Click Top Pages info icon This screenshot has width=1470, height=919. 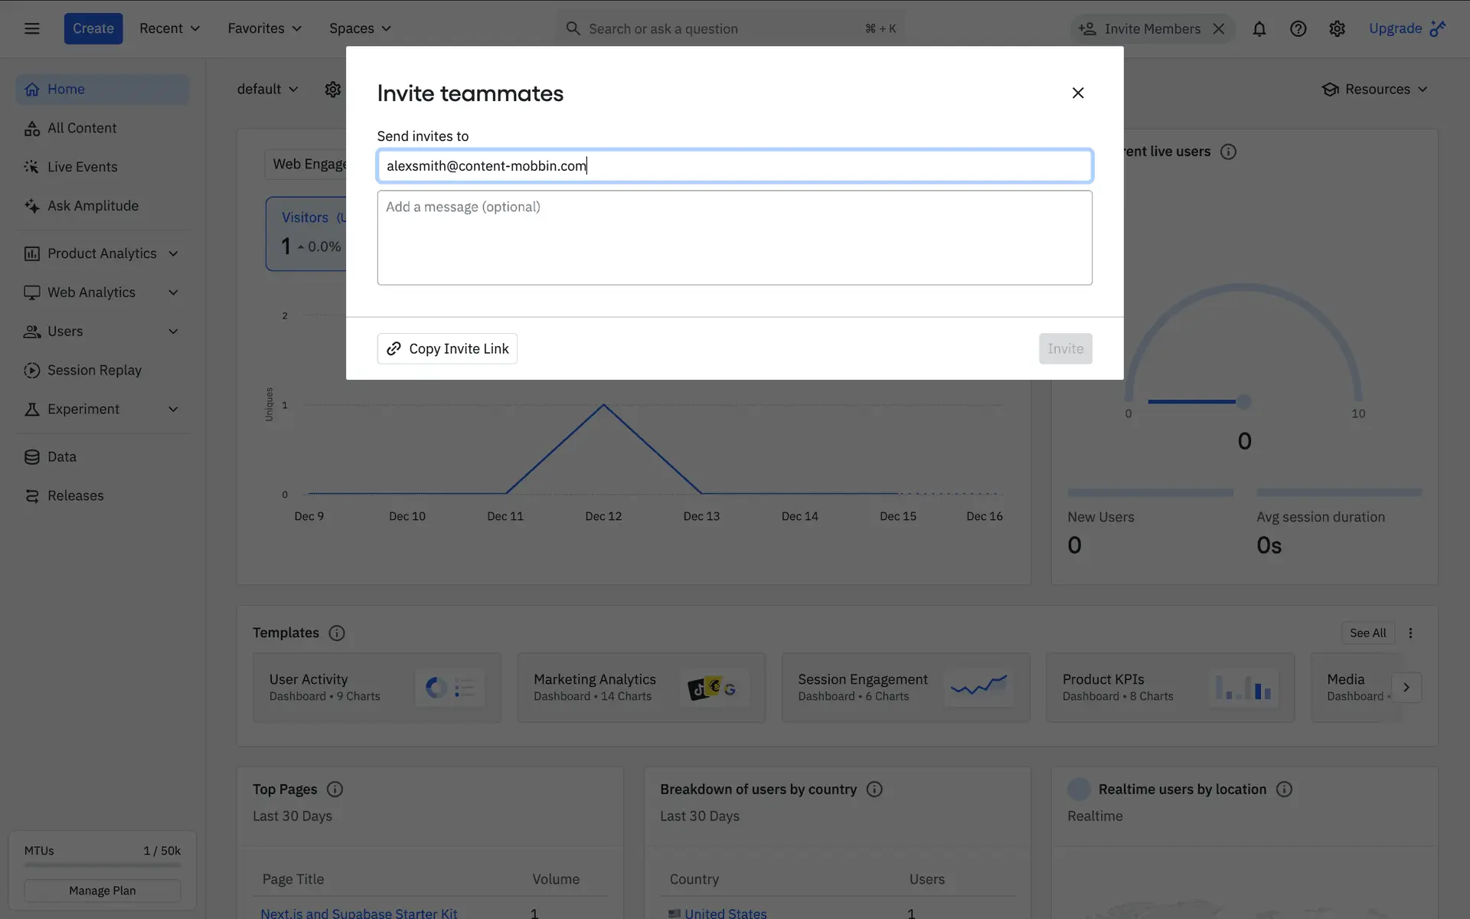tap(335, 789)
